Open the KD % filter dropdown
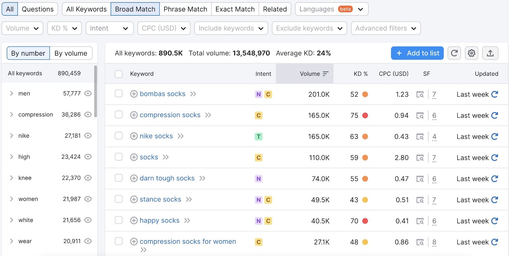 pyautogui.click(x=64, y=28)
